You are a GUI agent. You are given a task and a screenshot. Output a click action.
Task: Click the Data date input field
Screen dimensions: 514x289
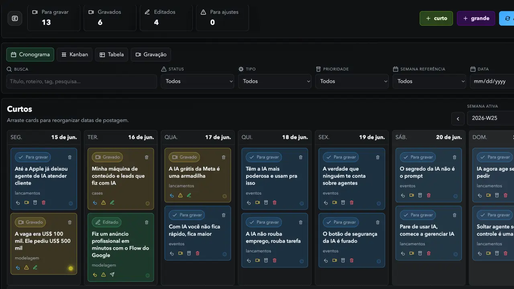(x=492, y=81)
